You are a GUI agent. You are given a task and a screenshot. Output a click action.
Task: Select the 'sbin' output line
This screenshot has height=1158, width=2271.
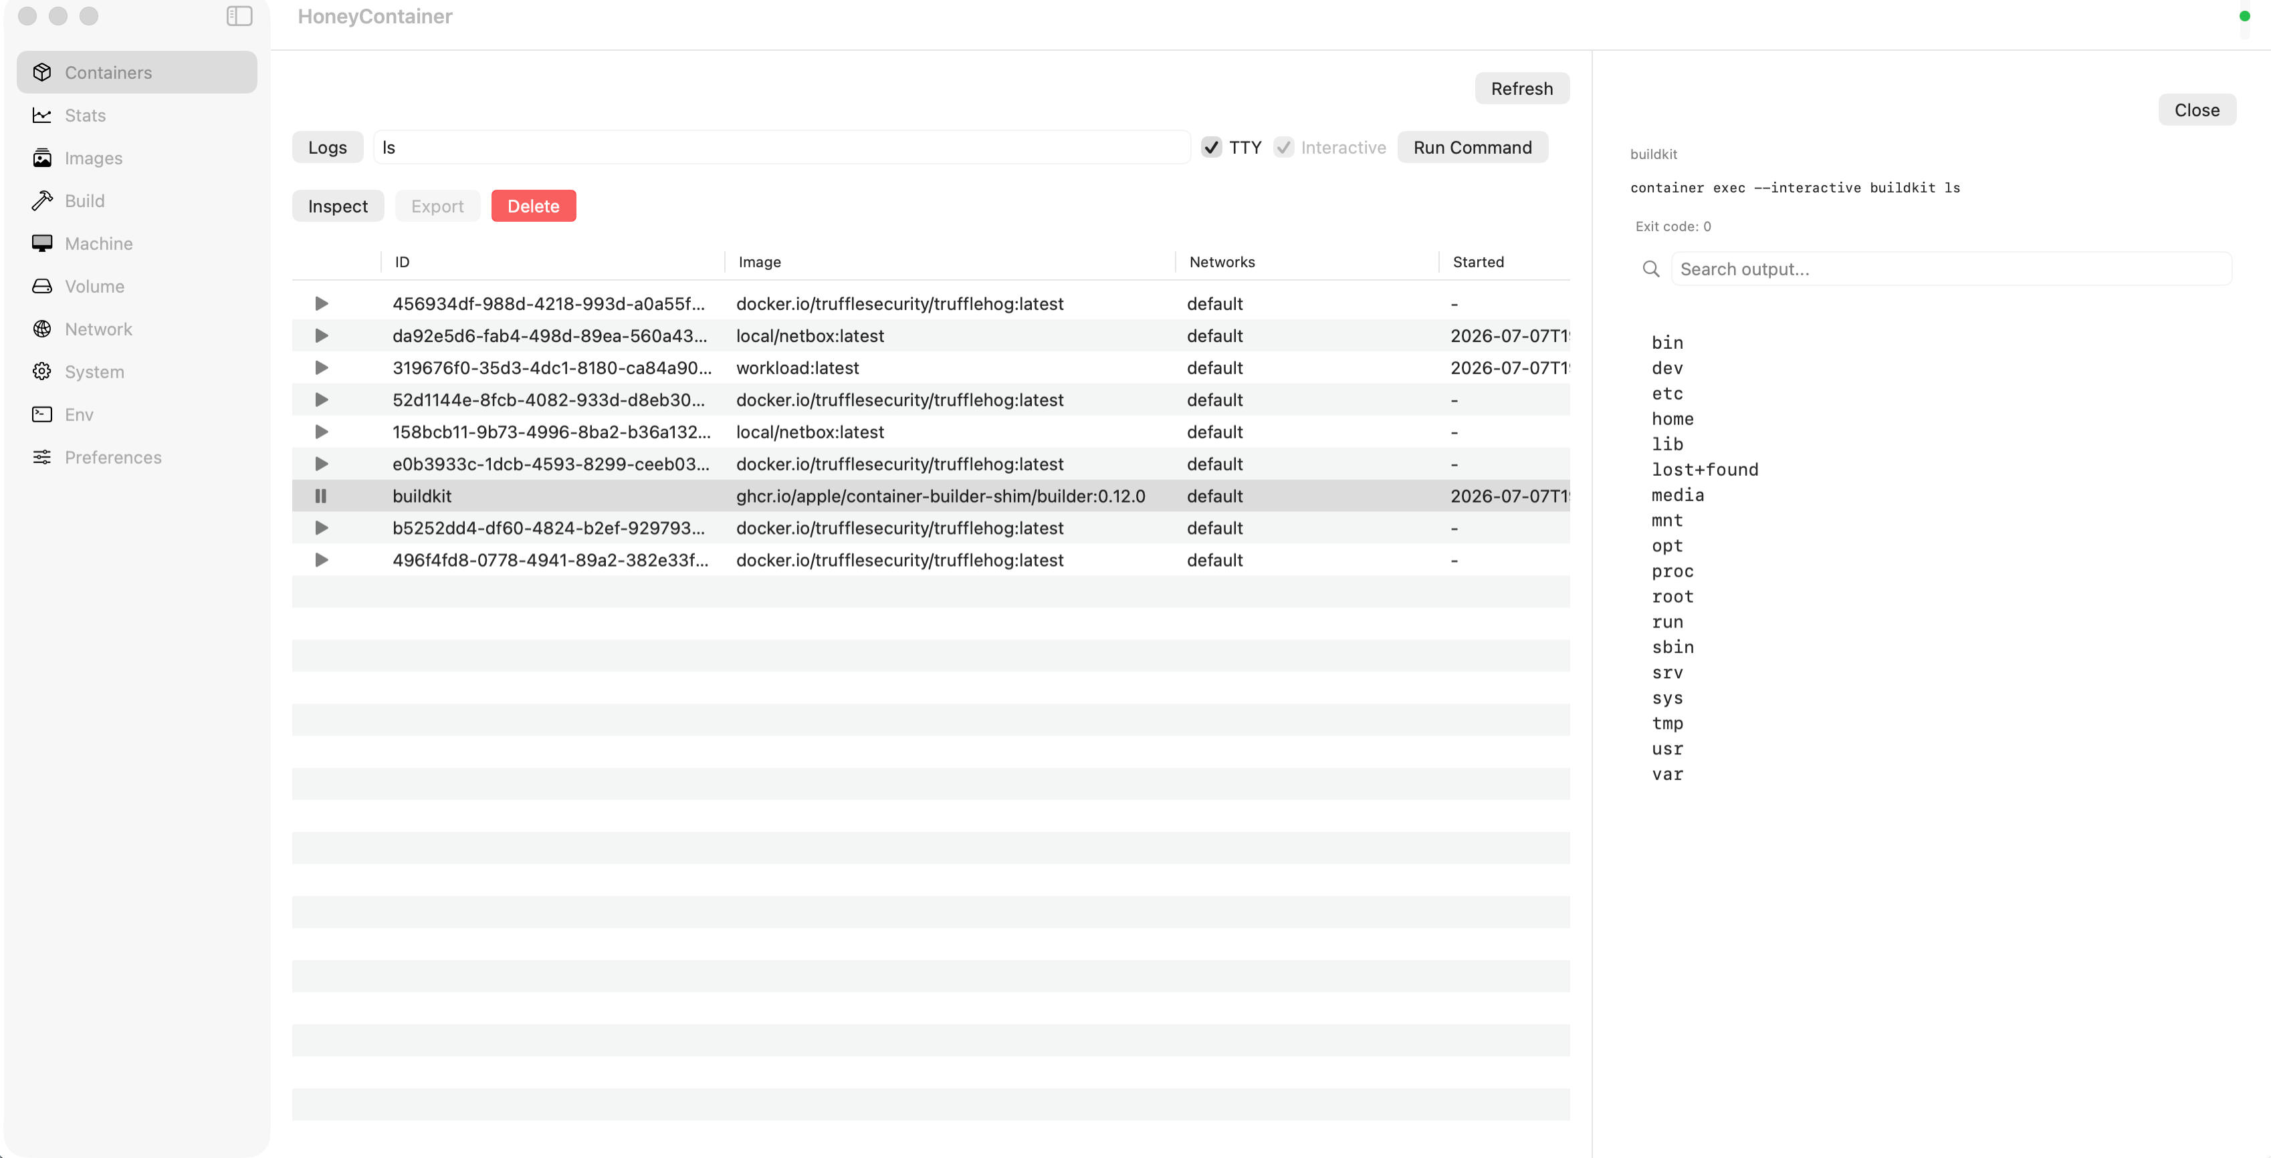coord(1672,647)
